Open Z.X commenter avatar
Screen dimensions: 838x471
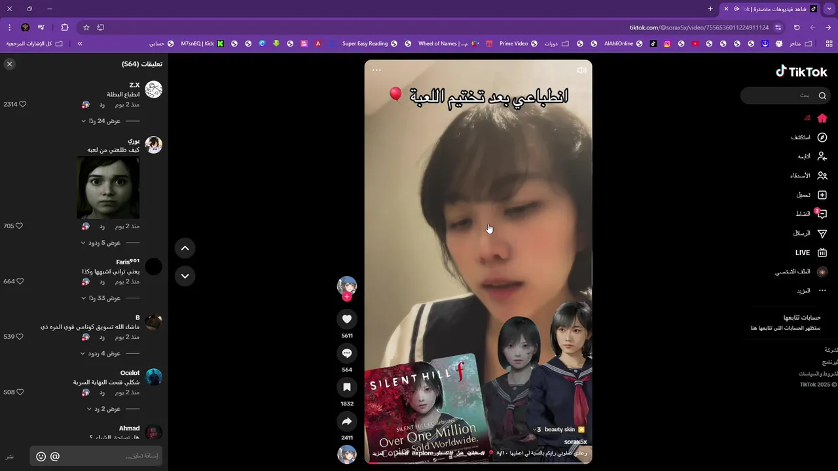click(153, 90)
